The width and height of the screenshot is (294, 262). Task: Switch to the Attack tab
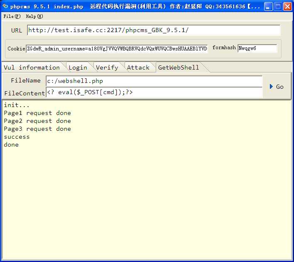click(138, 67)
